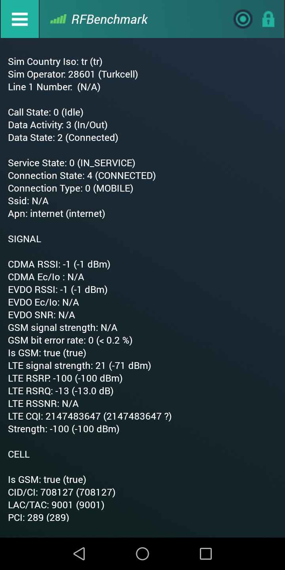The image size is (285, 570).
Task: Select the Sim Operator 28601 (Turkcell) line
Action: coord(73,74)
